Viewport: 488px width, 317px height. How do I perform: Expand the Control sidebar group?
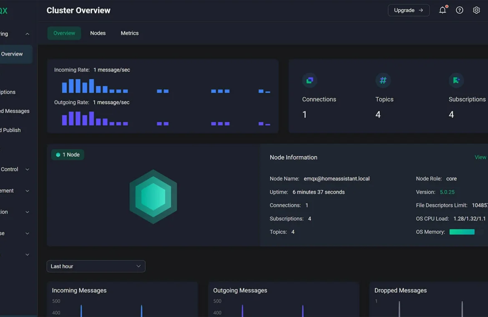click(27, 169)
